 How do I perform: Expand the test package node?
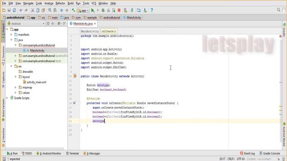pyautogui.click(x=16, y=61)
